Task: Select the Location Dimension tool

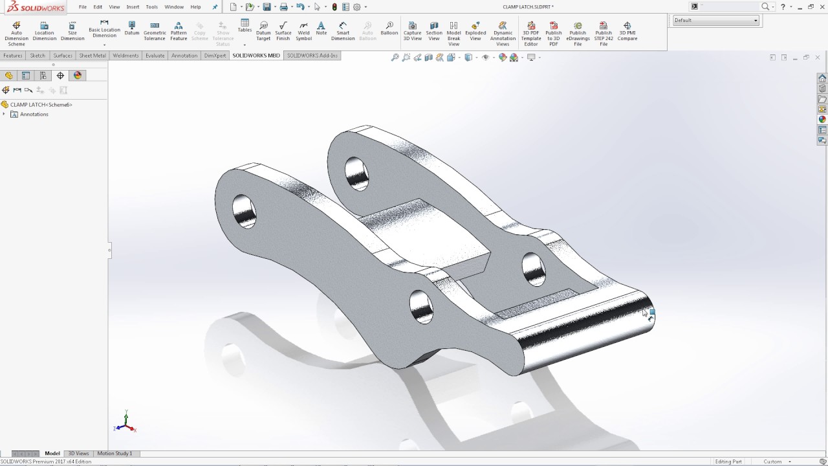Action: [x=45, y=31]
